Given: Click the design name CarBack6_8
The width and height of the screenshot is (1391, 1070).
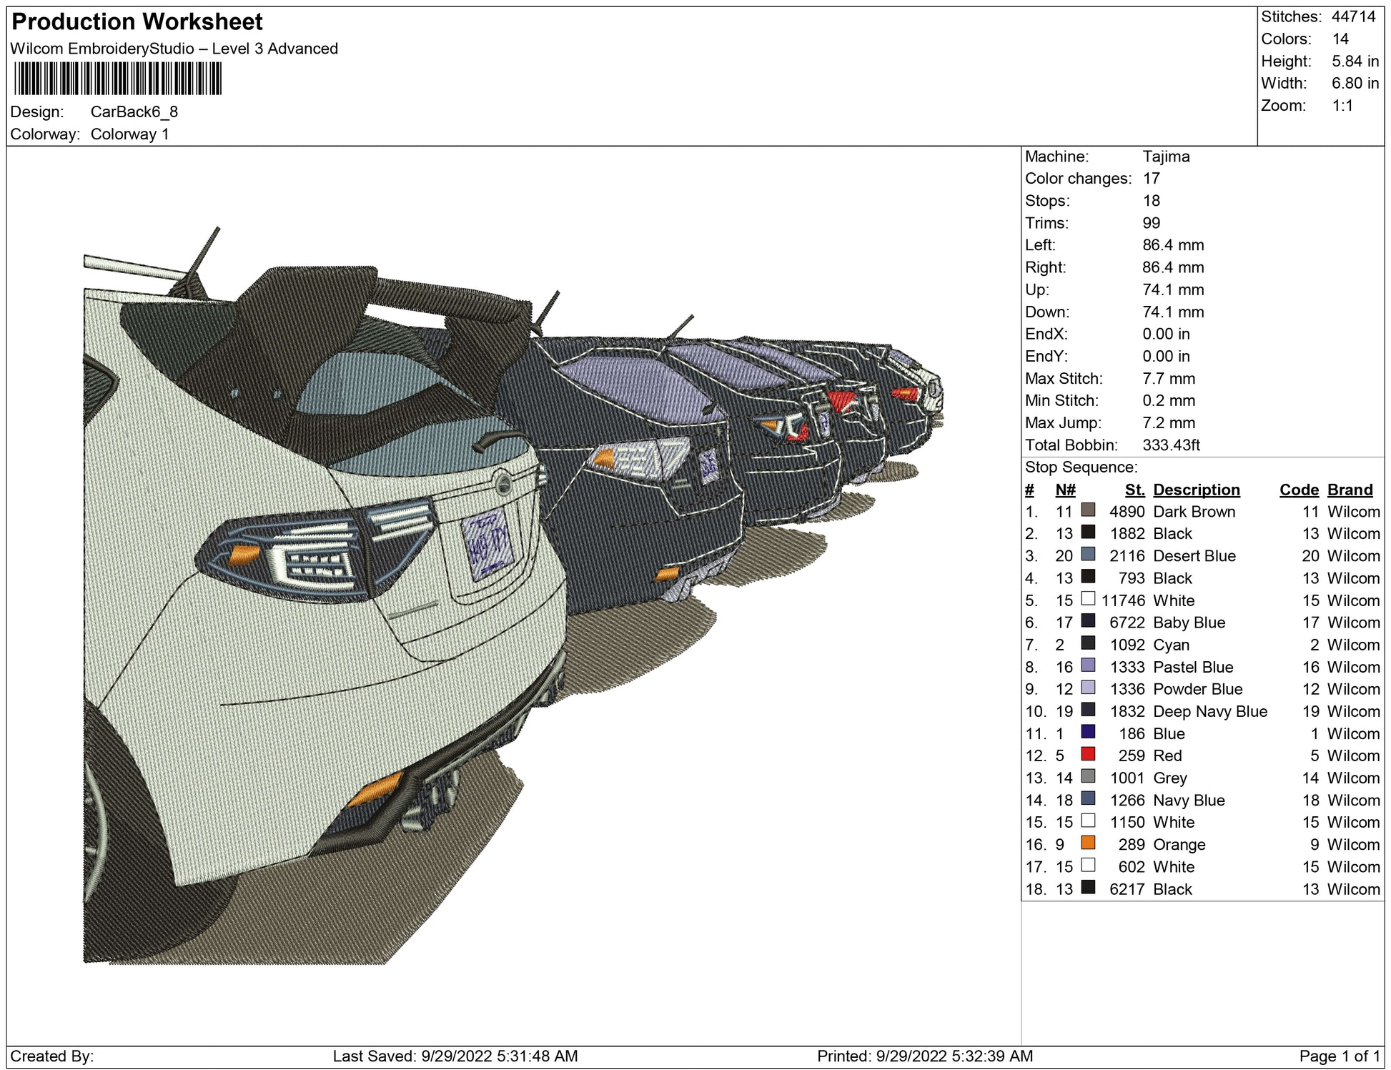Looking at the screenshot, I should 134,112.
